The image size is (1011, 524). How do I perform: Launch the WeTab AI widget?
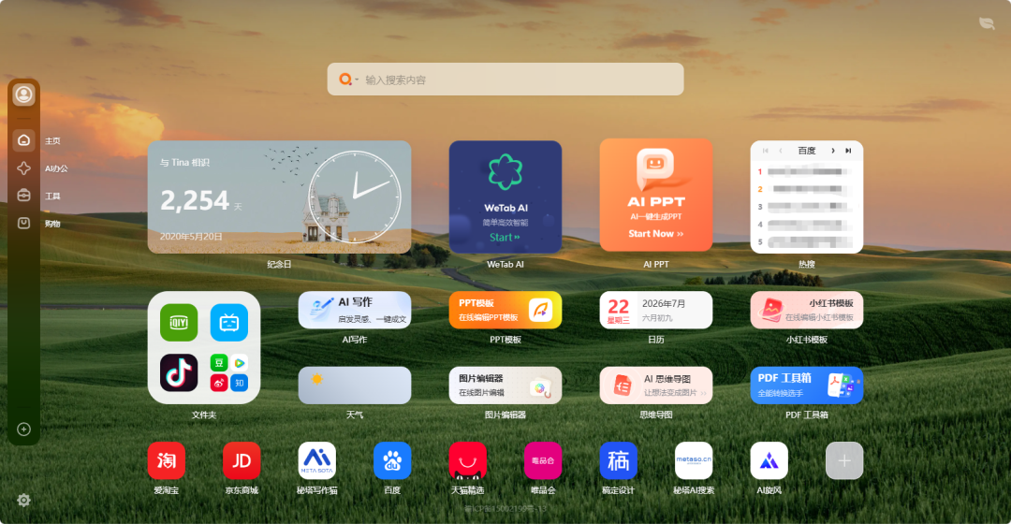tap(505, 196)
